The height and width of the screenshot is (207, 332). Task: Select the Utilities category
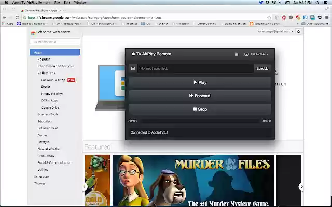43,170
